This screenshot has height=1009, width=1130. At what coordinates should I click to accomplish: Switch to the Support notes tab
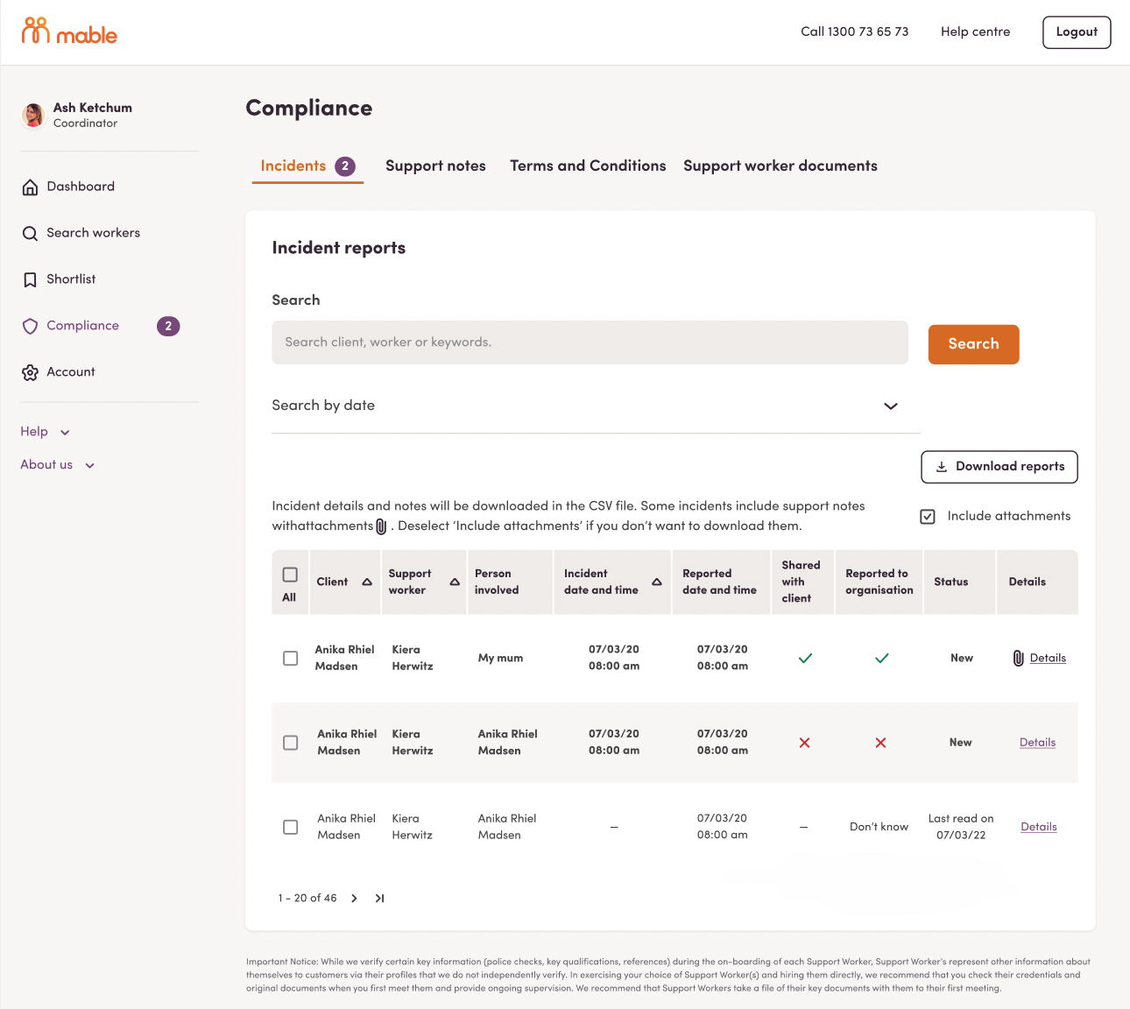click(x=435, y=166)
